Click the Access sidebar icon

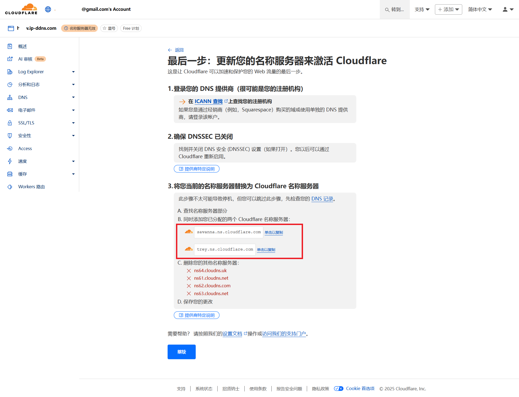tap(10, 148)
